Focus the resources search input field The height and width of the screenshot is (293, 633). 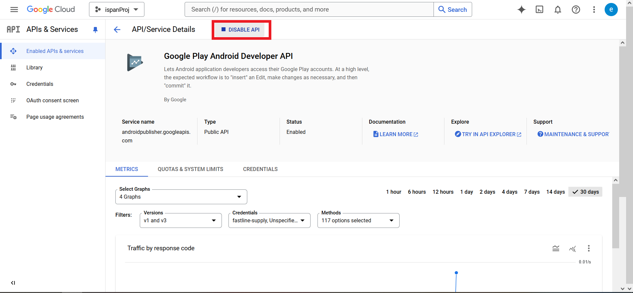tap(309, 10)
